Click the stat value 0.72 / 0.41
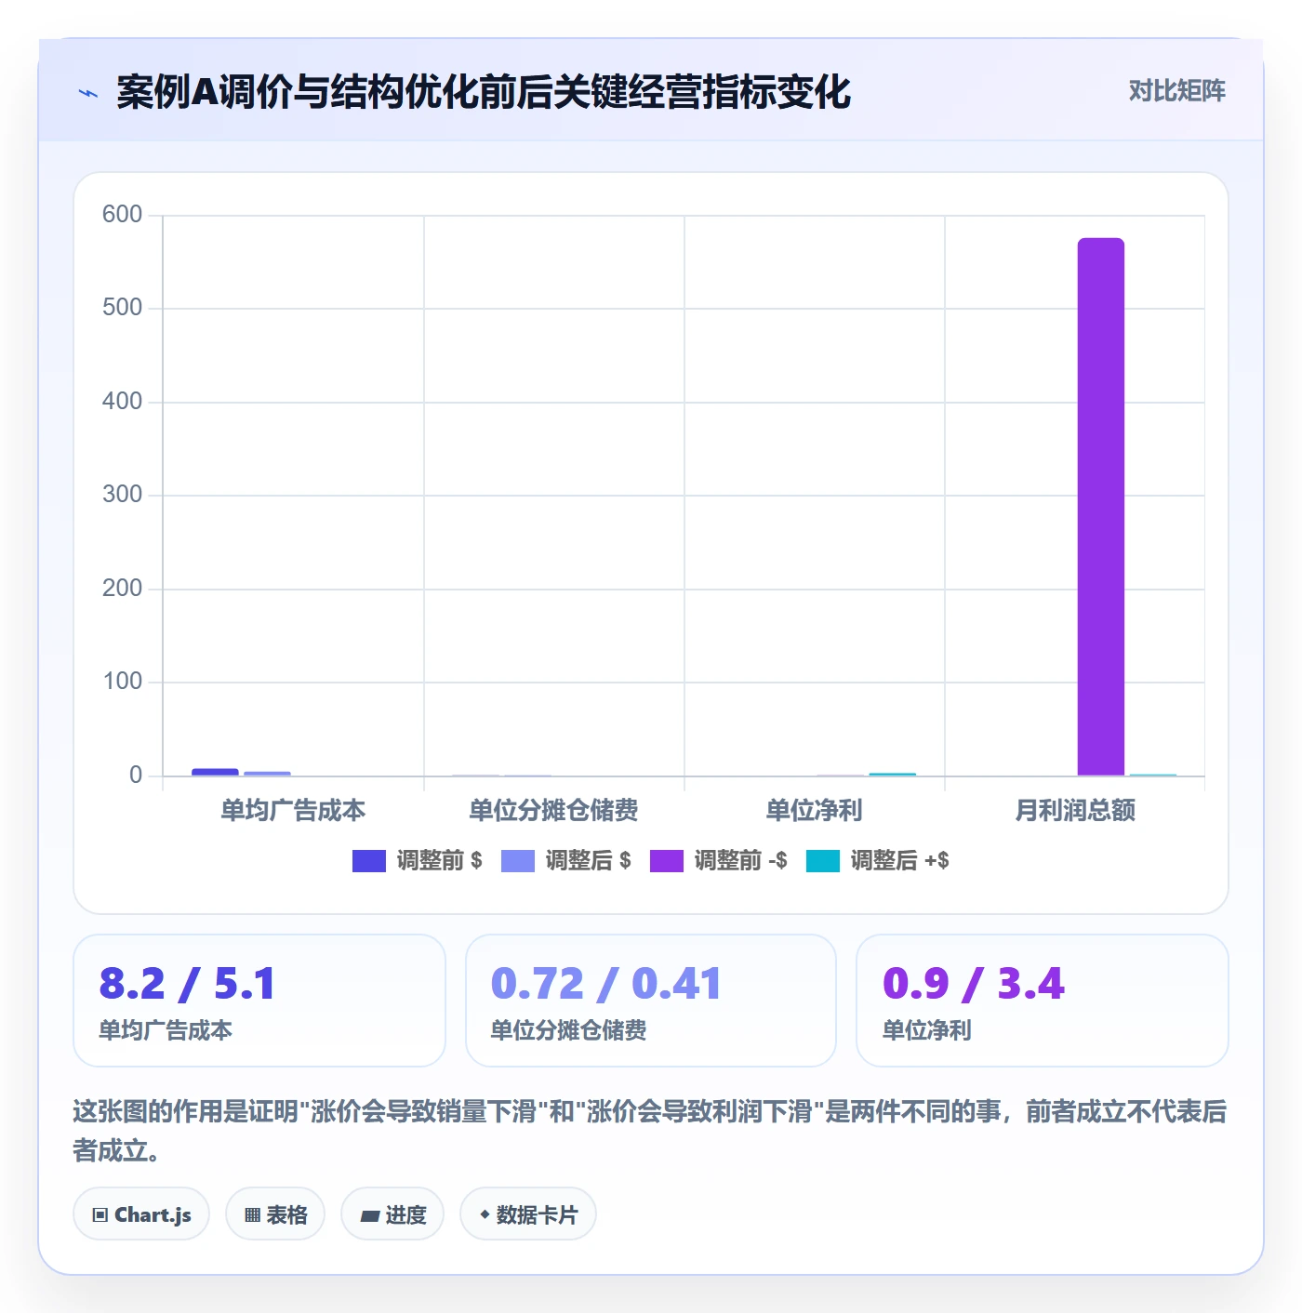 coord(605,984)
